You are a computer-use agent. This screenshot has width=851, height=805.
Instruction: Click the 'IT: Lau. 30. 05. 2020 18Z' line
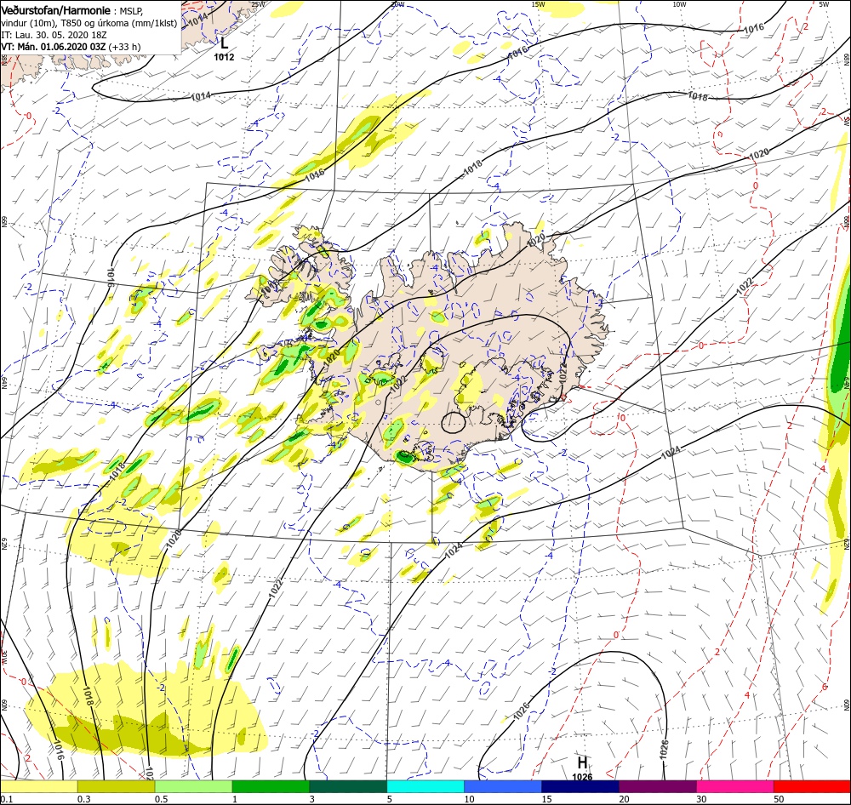pyautogui.click(x=54, y=35)
